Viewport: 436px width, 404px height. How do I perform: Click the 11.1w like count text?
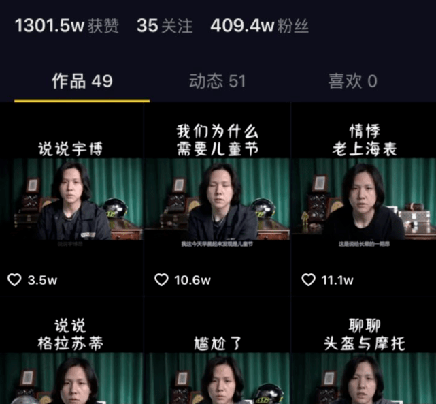[337, 281]
